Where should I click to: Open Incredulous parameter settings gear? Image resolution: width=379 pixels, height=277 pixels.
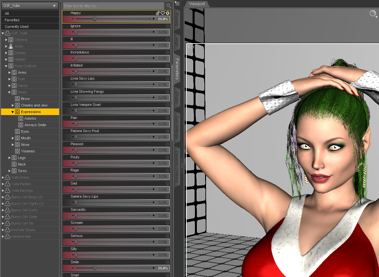(x=167, y=52)
